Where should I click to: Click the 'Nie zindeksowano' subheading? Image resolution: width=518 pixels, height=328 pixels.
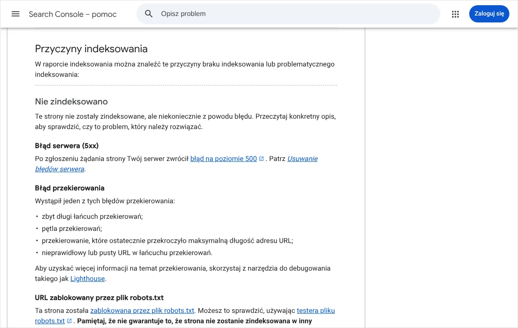tap(71, 101)
